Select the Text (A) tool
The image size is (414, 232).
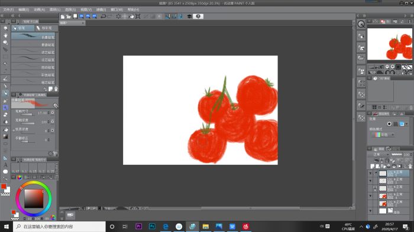(x=5, y=165)
